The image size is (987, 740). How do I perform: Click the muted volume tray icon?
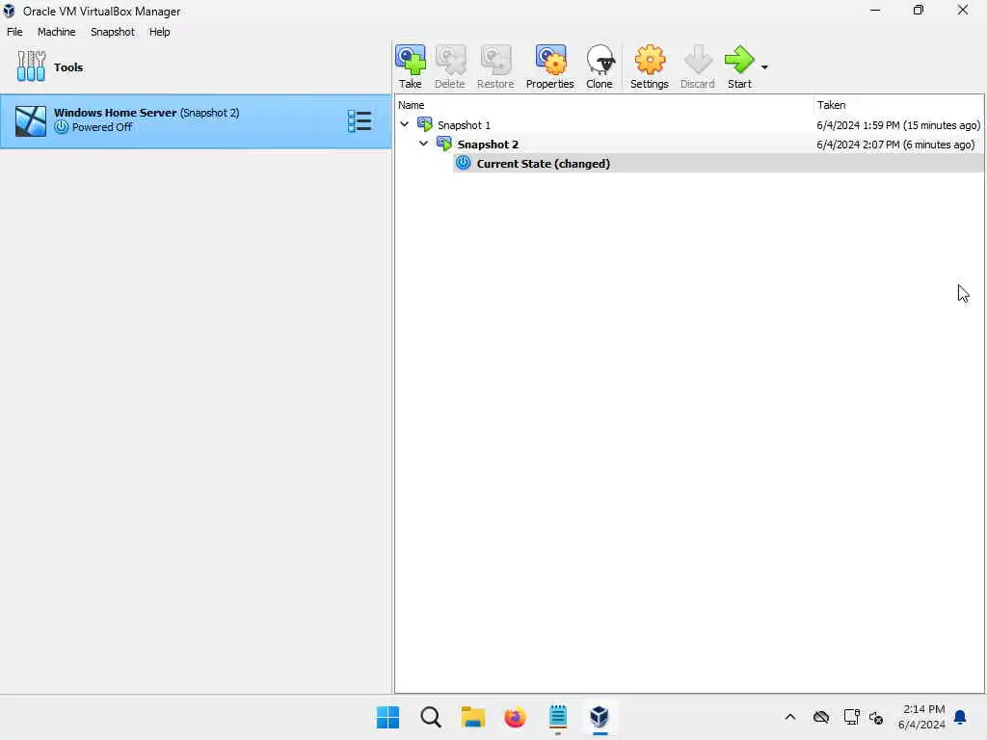pos(875,717)
